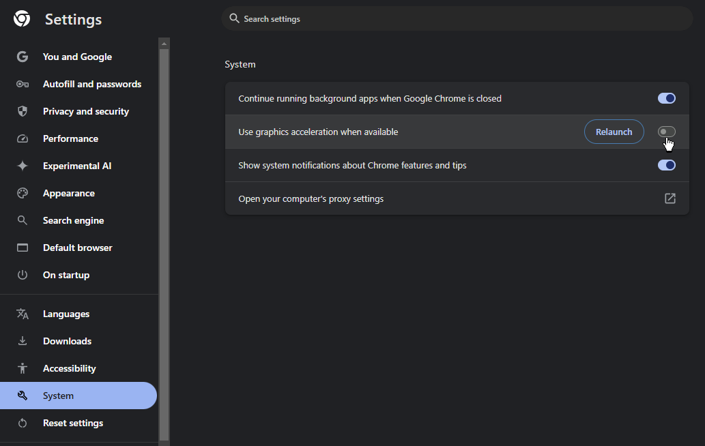Turn off continue running background apps toggle
Screen dimensions: 705x446
(666, 98)
